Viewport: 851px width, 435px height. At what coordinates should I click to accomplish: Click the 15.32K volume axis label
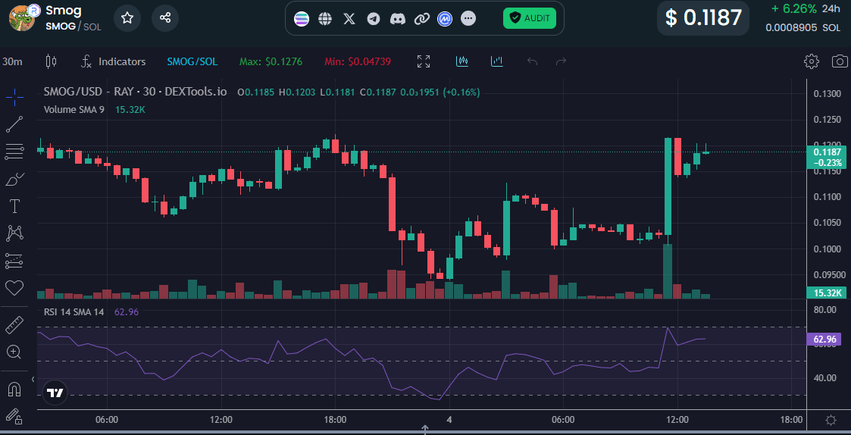click(x=827, y=293)
